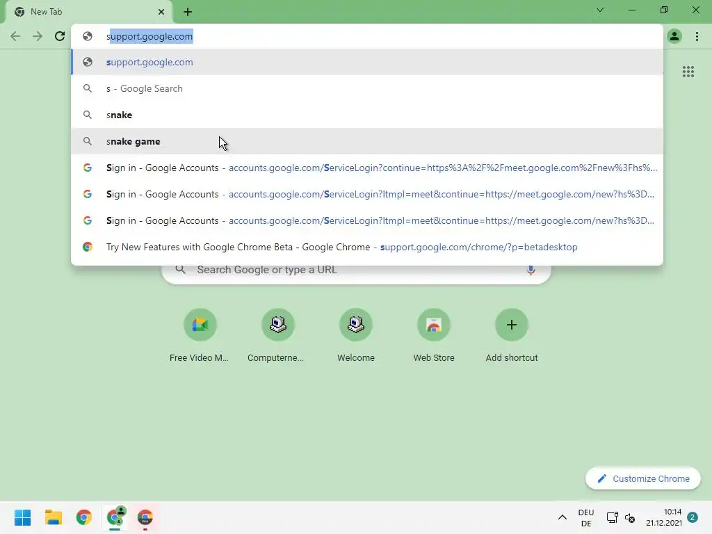The width and height of the screenshot is (712, 534).
Task: Select the New Tab tab
Action: (x=88, y=12)
